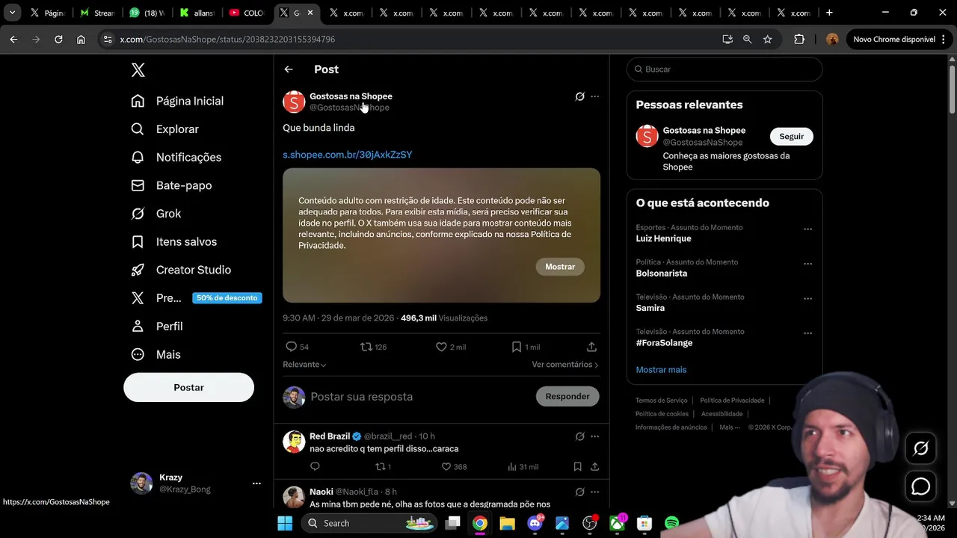This screenshot has height=538, width=957.
Task: Open Perfil in sidebar
Action: tap(157, 327)
